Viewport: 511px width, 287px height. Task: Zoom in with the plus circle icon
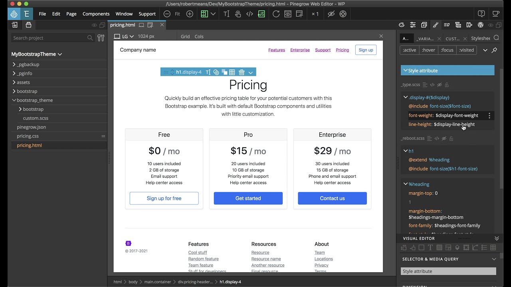click(190, 14)
